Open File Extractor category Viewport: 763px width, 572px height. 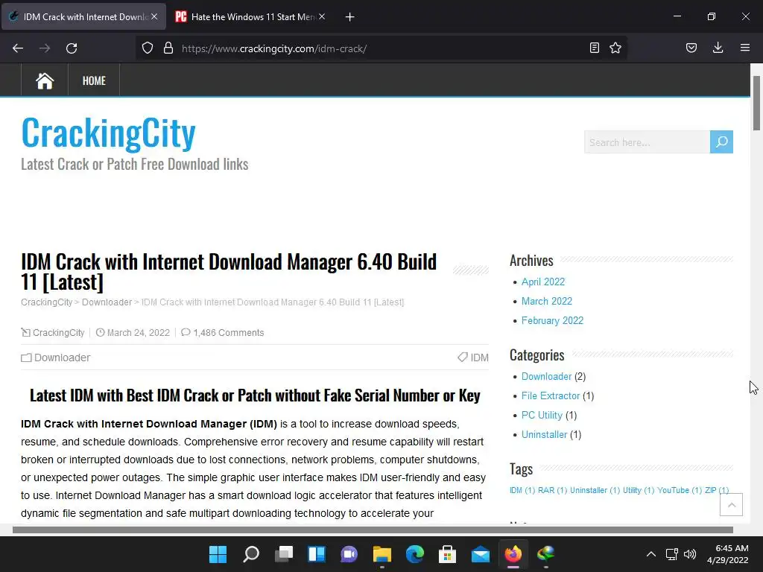pyautogui.click(x=551, y=396)
